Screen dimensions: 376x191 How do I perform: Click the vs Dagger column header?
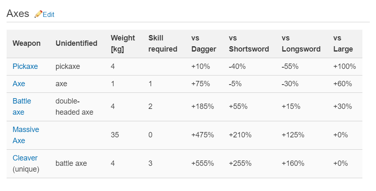click(203, 43)
